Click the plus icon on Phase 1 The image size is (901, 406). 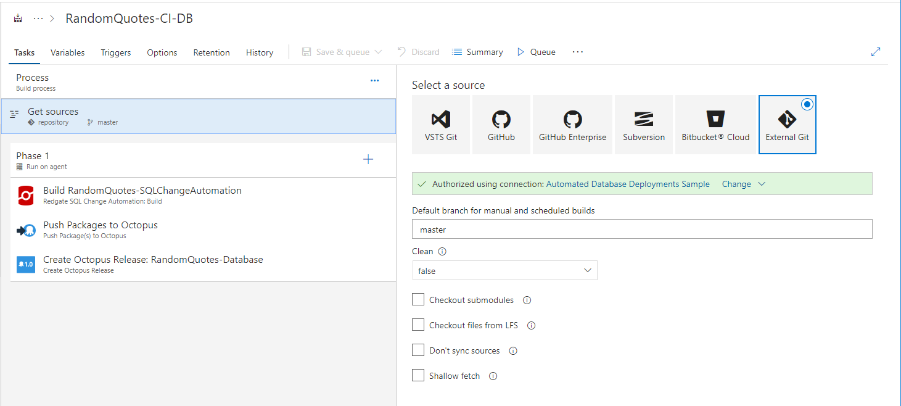pos(368,160)
